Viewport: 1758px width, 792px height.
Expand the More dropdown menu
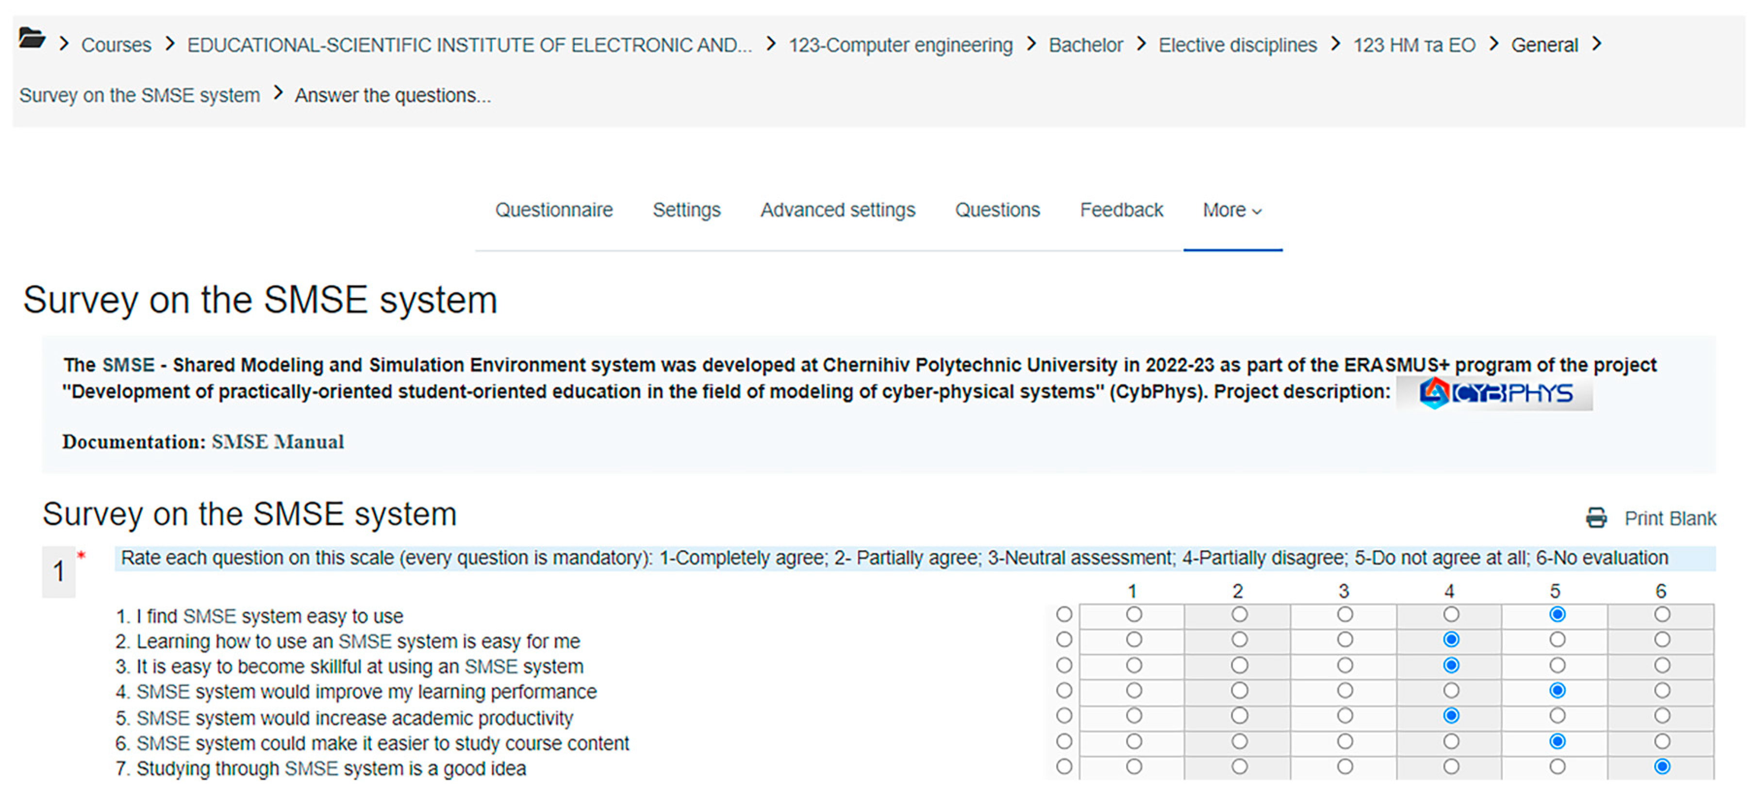point(1232,210)
